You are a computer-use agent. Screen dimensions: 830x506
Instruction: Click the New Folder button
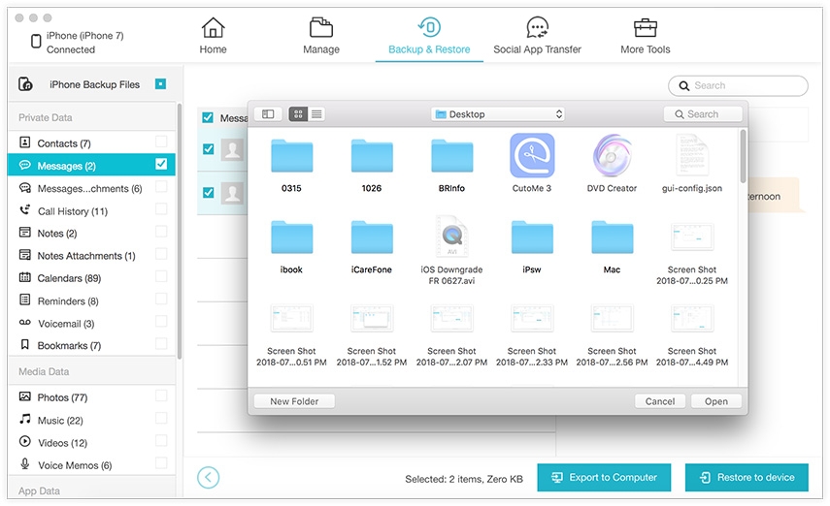tap(294, 401)
